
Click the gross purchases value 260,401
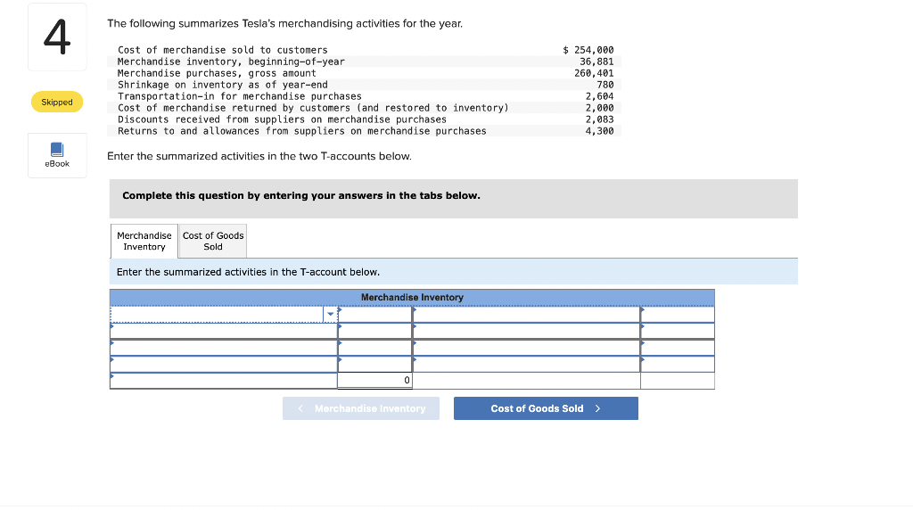coord(594,73)
